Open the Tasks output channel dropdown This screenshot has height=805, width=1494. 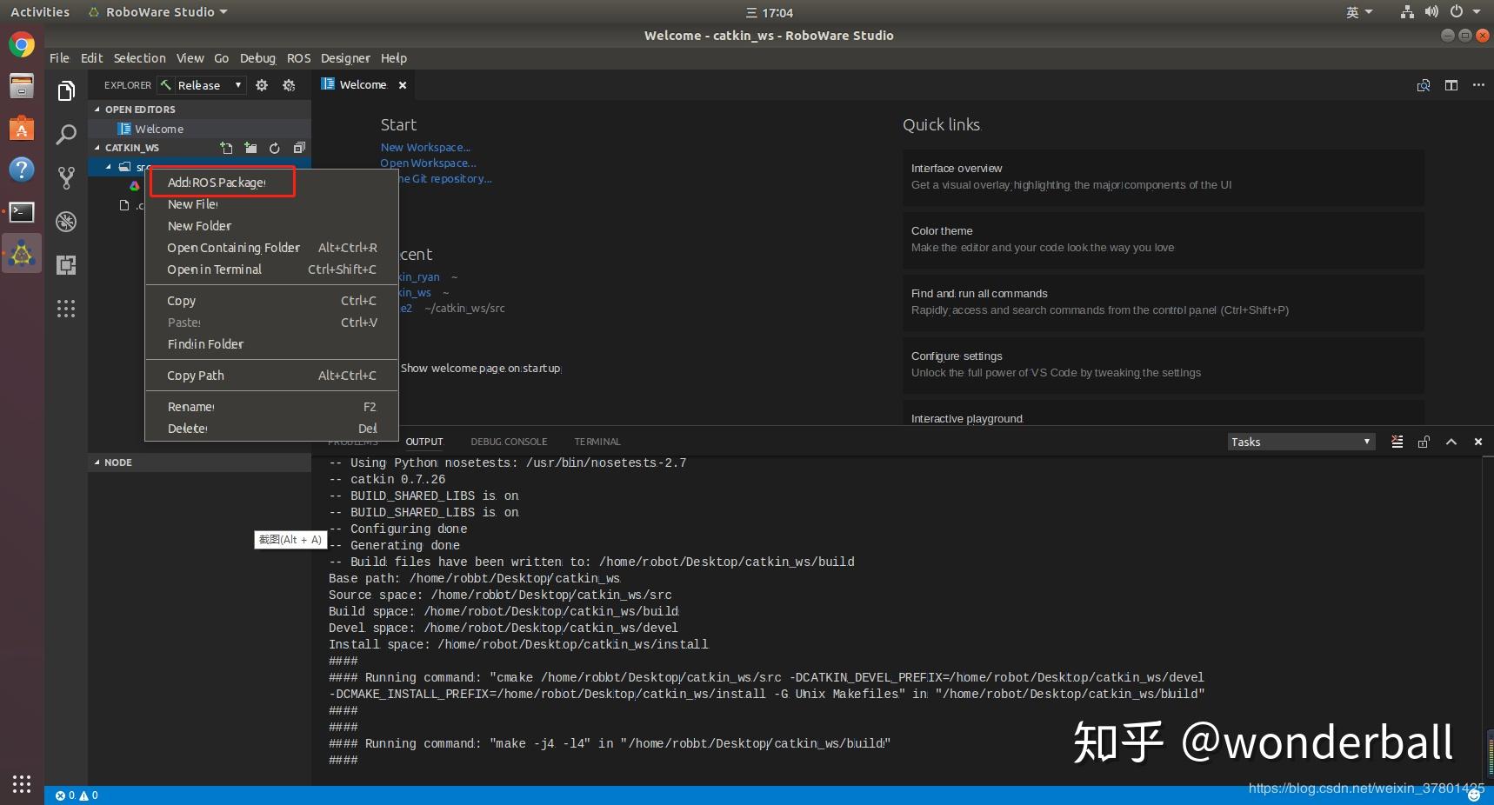point(1301,442)
